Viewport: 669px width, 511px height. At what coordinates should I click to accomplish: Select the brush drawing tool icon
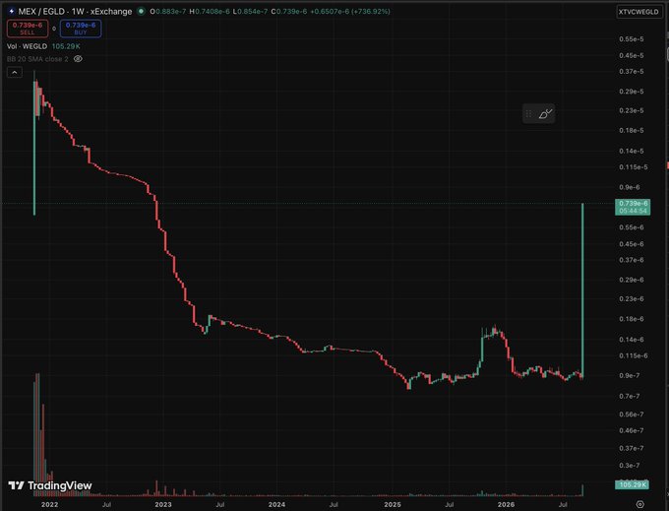[x=545, y=113]
